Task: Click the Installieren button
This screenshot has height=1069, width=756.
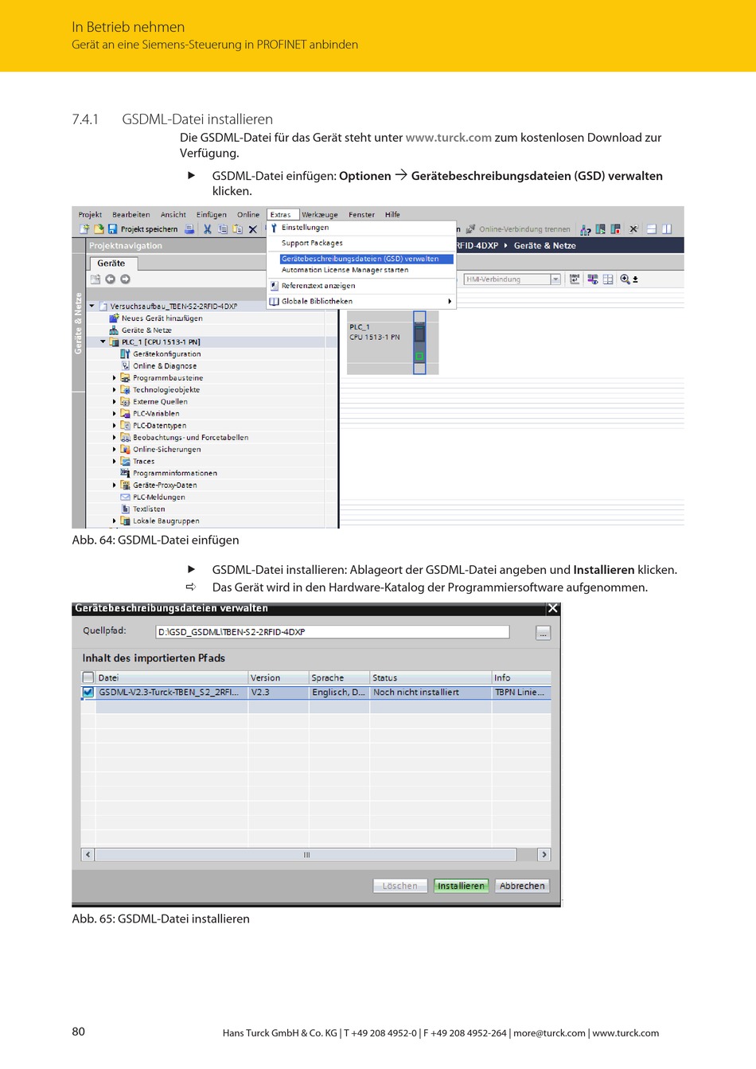Action: (461, 886)
